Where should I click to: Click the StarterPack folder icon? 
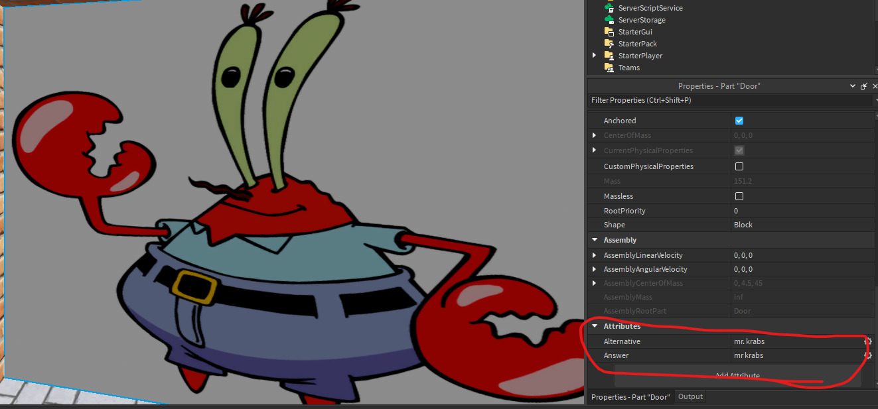(x=609, y=44)
